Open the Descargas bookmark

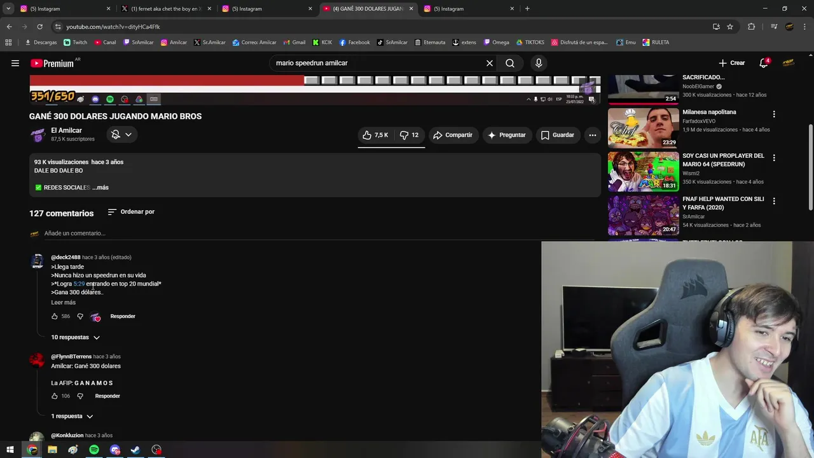tap(41, 43)
